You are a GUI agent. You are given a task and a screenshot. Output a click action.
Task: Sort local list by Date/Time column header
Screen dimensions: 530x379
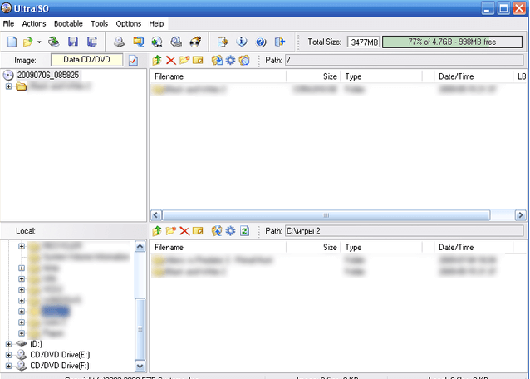pos(474,248)
